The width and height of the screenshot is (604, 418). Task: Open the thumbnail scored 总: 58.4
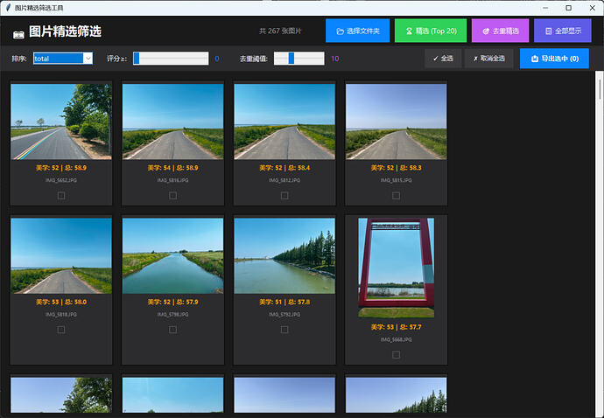pos(284,122)
